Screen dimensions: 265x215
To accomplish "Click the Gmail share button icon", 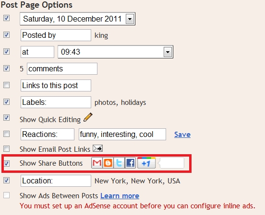I will 97,163.
